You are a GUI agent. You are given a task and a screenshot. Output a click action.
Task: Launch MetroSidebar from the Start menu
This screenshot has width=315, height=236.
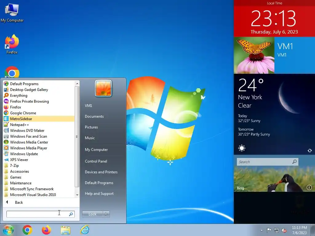(x=39, y=119)
